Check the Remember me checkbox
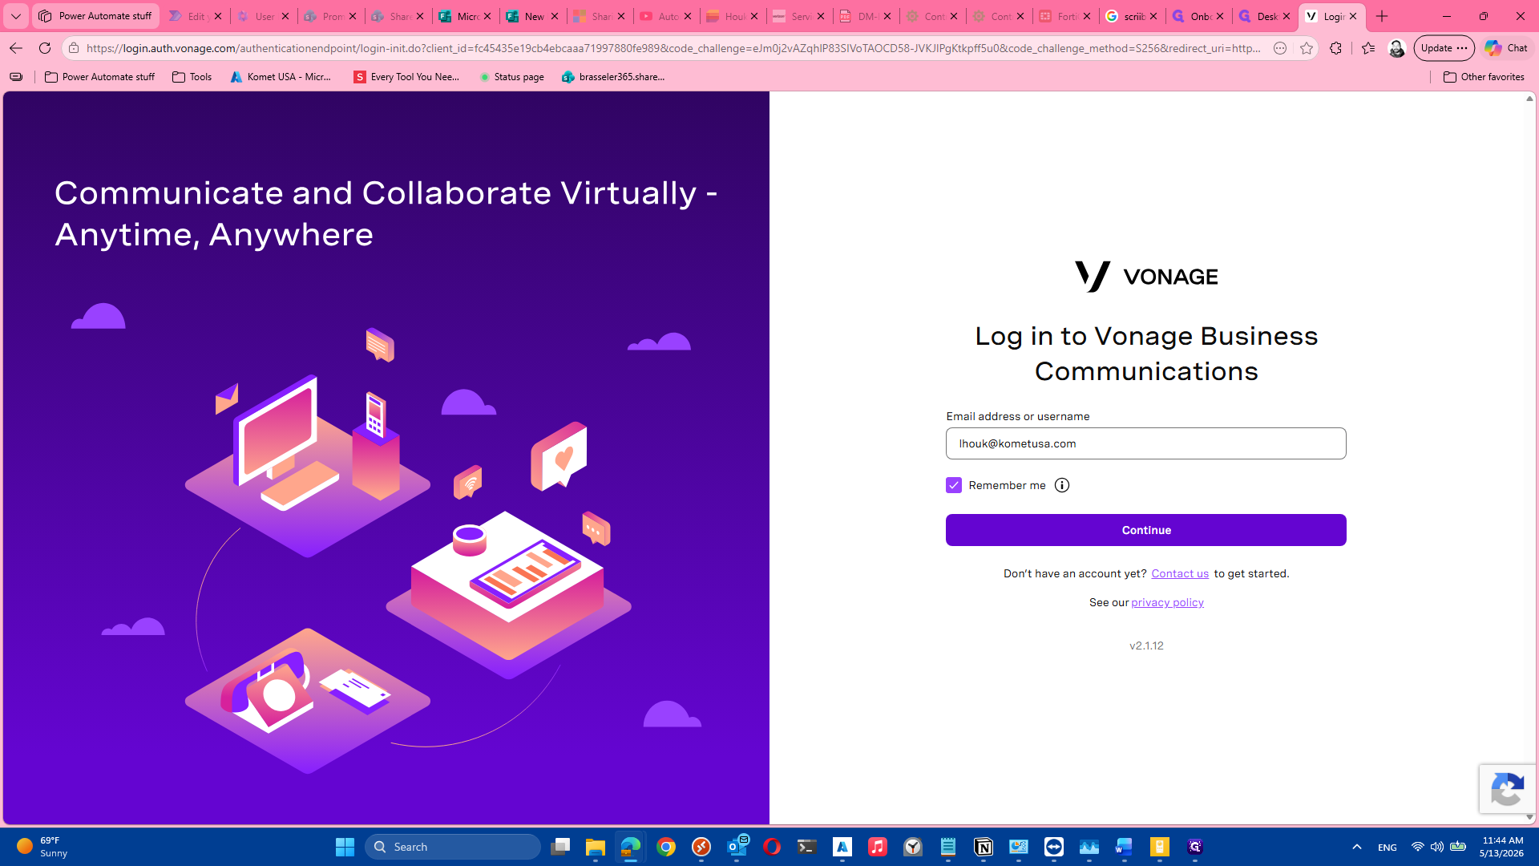The height and width of the screenshot is (866, 1539). tap(953, 485)
